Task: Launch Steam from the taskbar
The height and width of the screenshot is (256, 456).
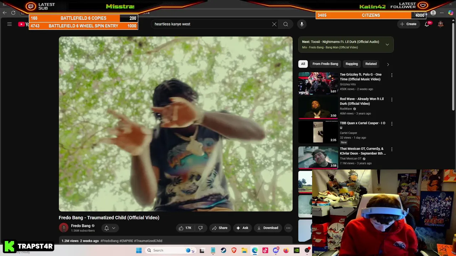Action: coord(223,250)
